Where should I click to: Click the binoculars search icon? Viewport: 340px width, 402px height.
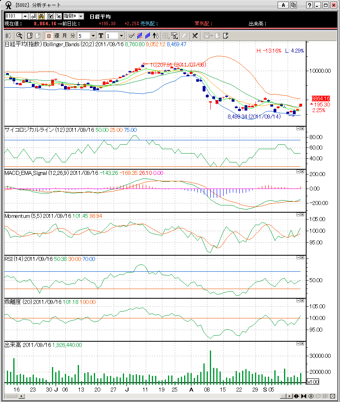coord(41,16)
